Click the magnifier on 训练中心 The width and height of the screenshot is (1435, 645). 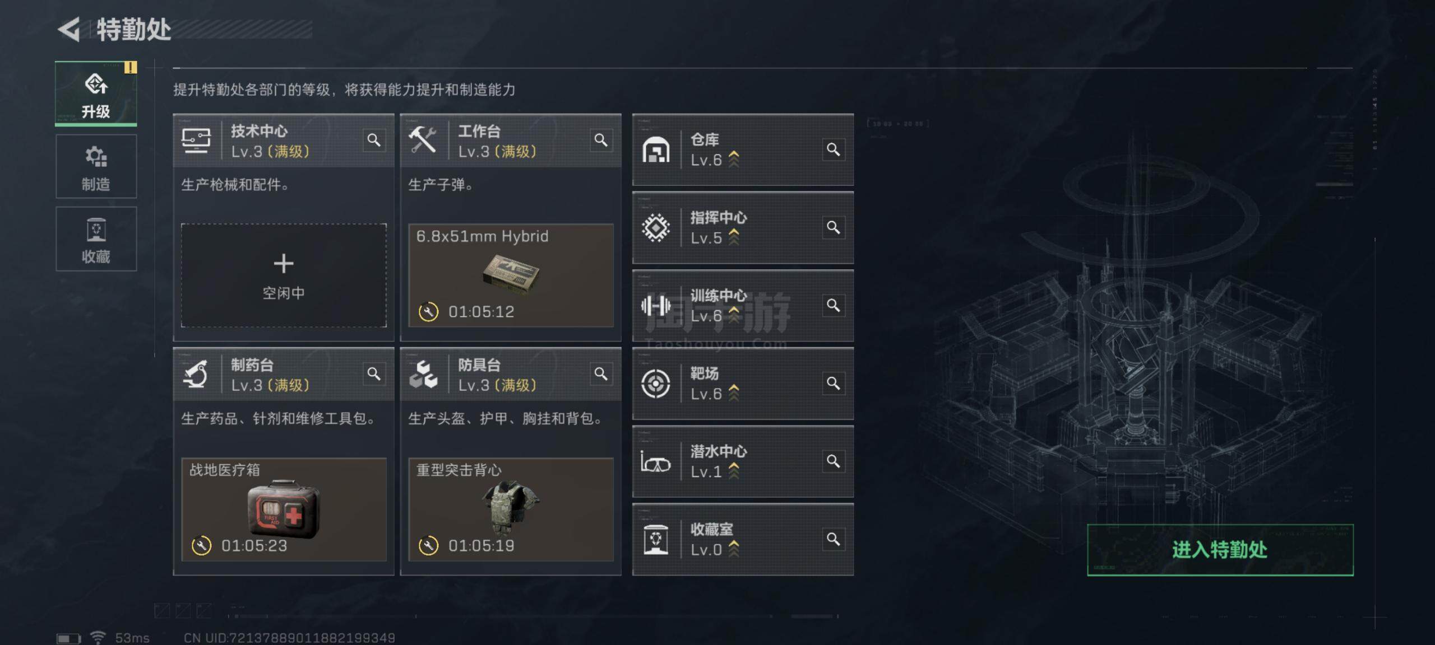[834, 305]
